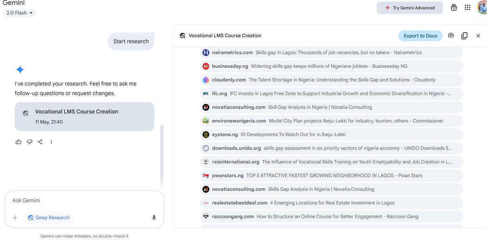Open the Google account avatar
This screenshot has width=487, height=240.
click(483, 7)
